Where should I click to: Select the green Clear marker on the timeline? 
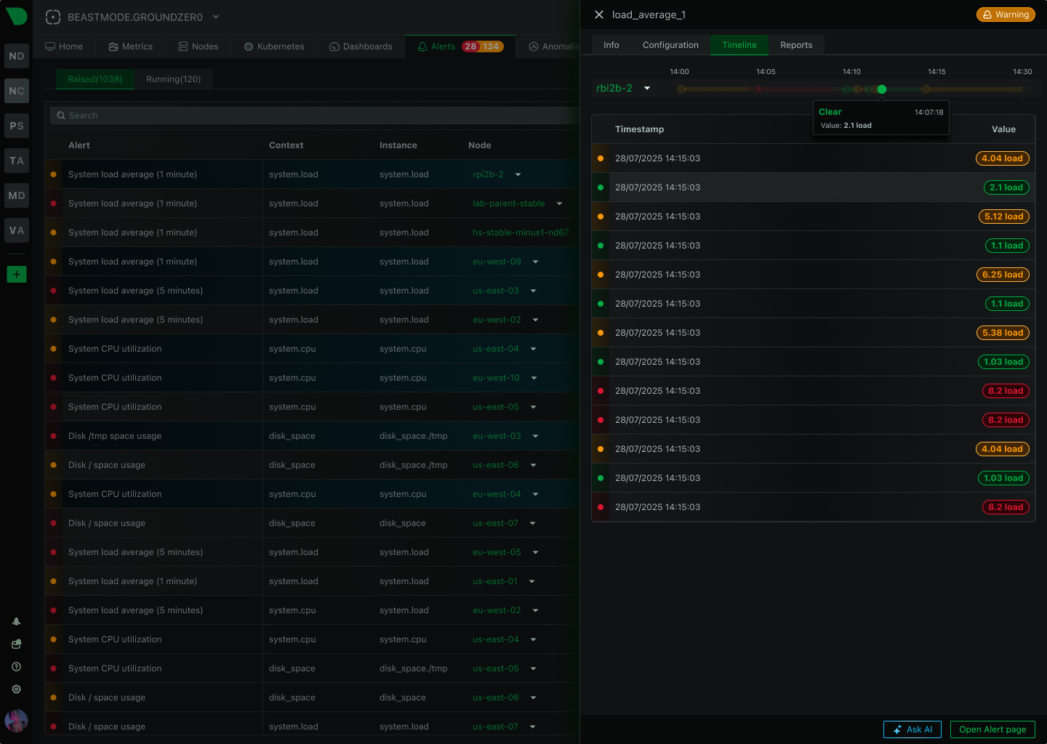[881, 89]
